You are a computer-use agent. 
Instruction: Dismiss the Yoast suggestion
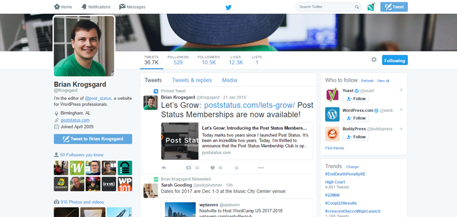click(x=401, y=90)
